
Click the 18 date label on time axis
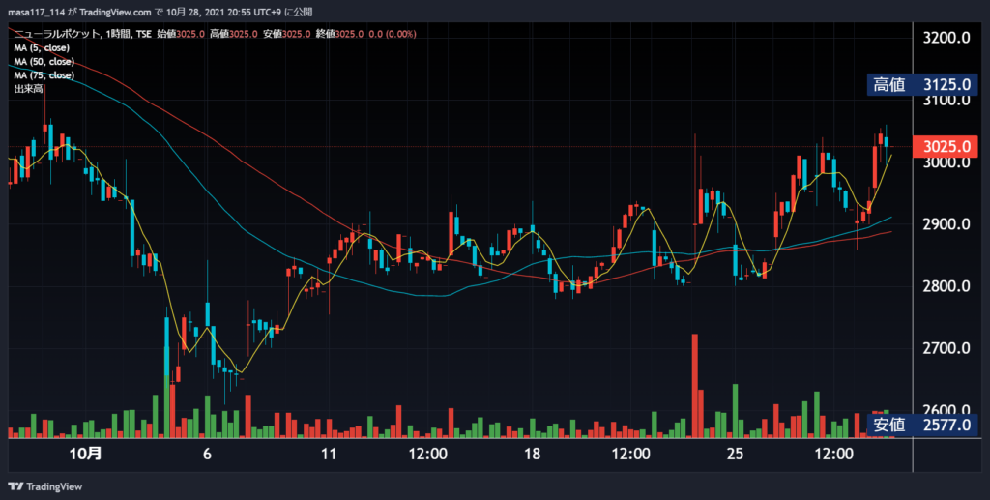[x=533, y=454]
